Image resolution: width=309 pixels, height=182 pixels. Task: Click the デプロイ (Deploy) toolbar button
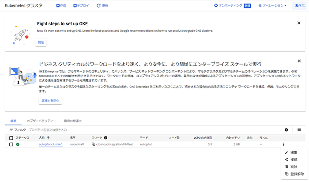[81, 5]
